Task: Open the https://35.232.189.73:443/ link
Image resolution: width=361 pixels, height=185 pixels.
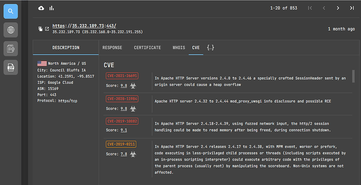Action: tap(84, 26)
